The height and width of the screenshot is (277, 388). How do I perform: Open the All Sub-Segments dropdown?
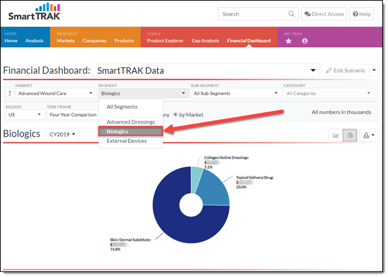(x=236, y=93)
